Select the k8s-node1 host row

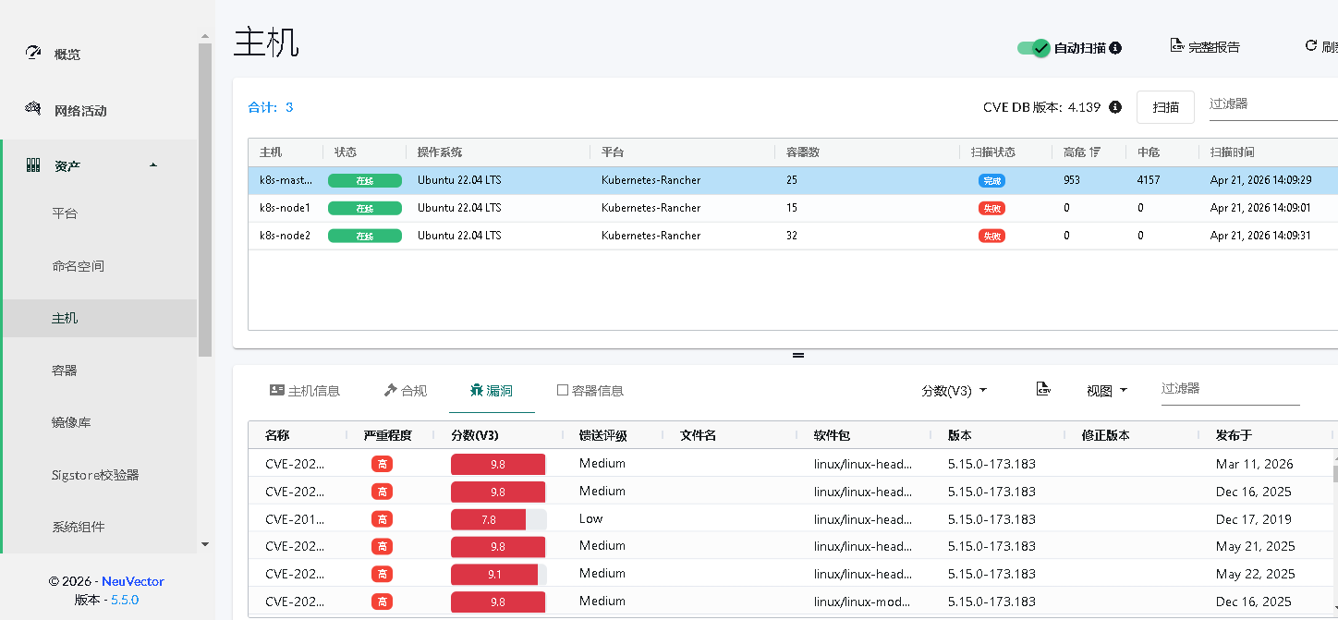click(x=285, y=208)
